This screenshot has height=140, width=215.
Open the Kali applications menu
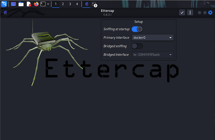pos(4,4)
